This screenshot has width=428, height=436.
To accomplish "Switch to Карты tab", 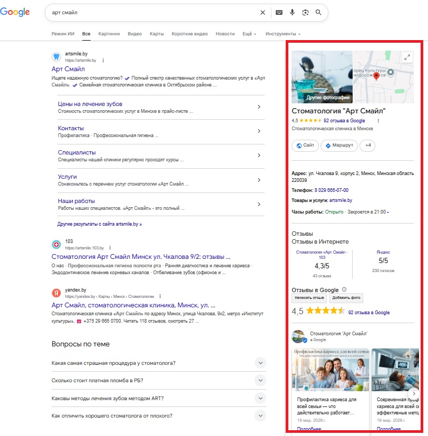I will coord(157,34).
